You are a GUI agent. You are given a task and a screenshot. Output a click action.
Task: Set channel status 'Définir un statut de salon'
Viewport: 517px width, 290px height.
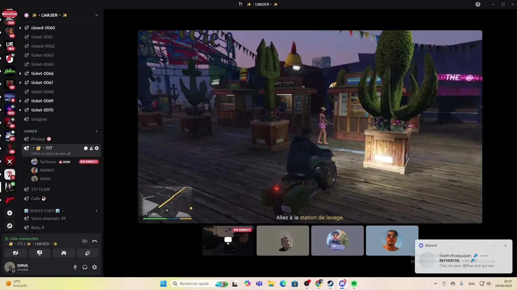point(51,153)
